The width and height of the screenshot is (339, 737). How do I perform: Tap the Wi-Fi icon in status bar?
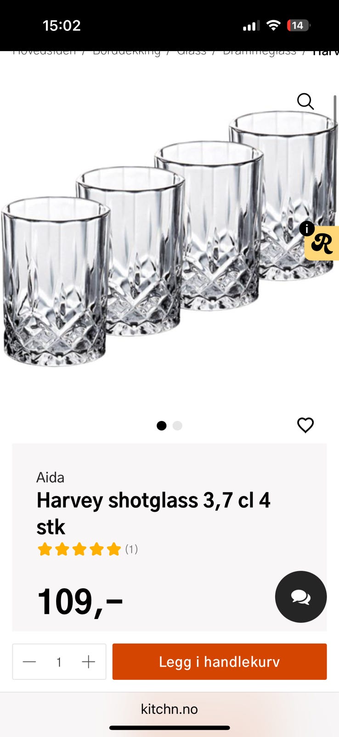point(273,25)
